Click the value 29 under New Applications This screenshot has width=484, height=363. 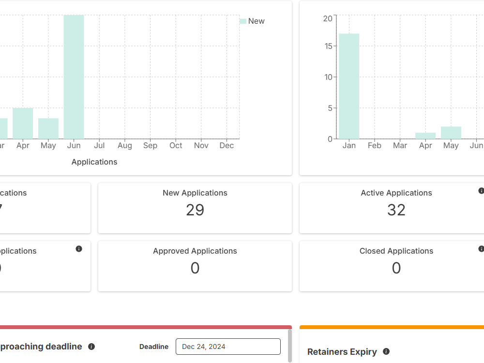click(195, 210)
